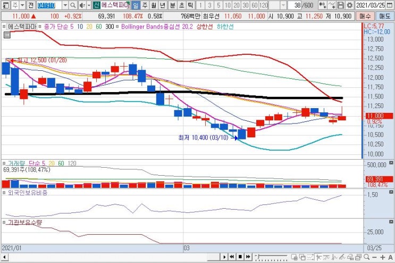Viewport: 395px width, 263px height.
Task: Click the diagonal pencil drawing icon
Action: click(x=342, y=257)
